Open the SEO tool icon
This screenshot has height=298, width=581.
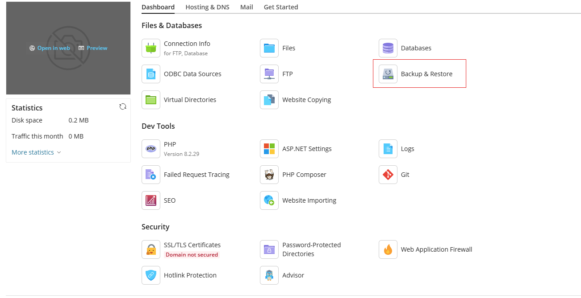click(x=151, y=200)
